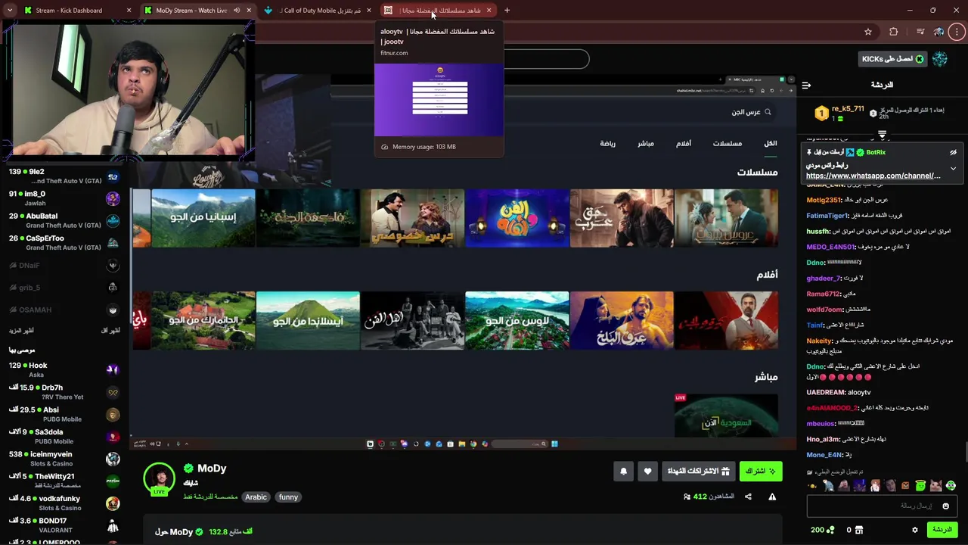Switch to Stream - Kick Dashboard tab

[77, 11]
